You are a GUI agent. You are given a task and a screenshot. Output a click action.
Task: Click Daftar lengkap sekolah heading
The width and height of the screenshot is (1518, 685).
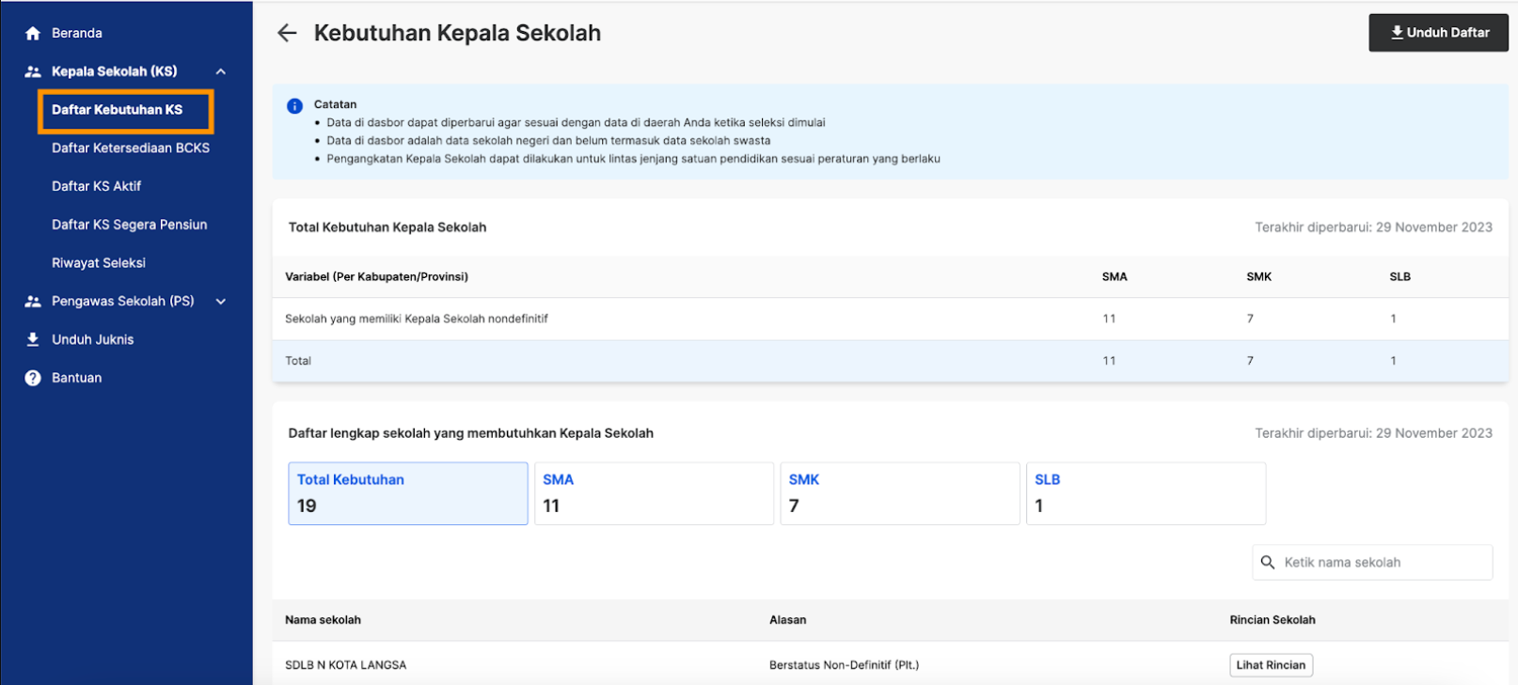(470, 433)
